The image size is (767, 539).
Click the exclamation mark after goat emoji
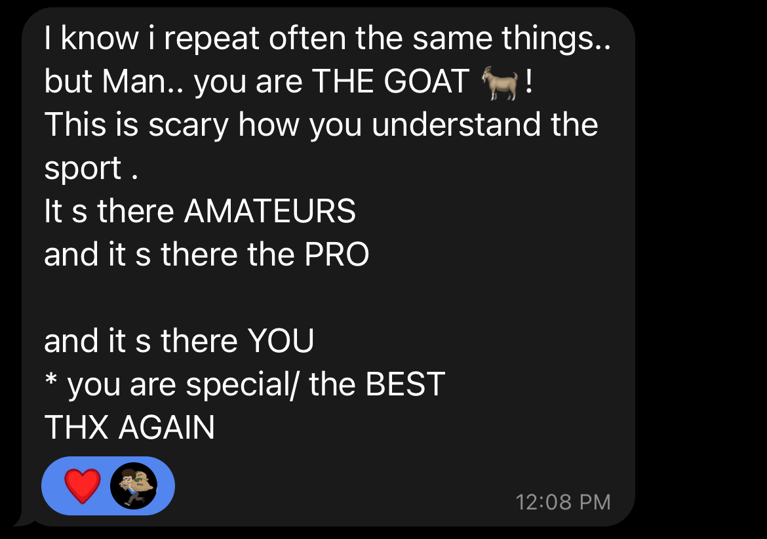(529, 81)
